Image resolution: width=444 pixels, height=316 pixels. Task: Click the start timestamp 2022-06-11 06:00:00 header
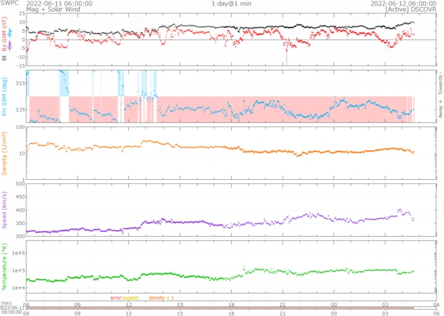tap(59, 3)
